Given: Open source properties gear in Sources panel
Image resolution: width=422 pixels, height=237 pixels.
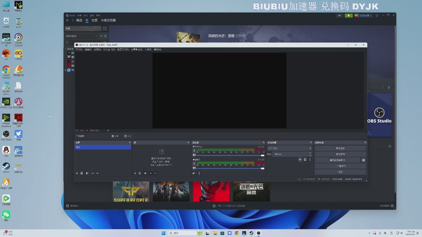Looking at the screenshot, I should [146, 173].
